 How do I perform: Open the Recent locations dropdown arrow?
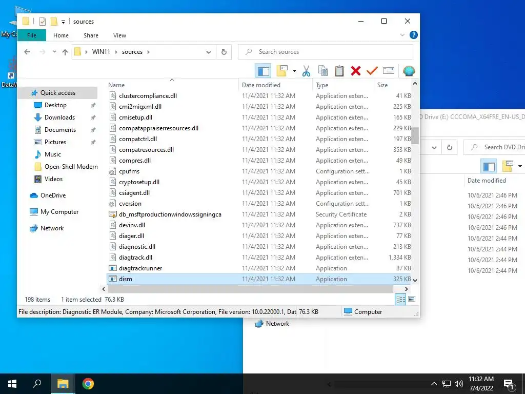pyautogui.click(x=54, y=52)
